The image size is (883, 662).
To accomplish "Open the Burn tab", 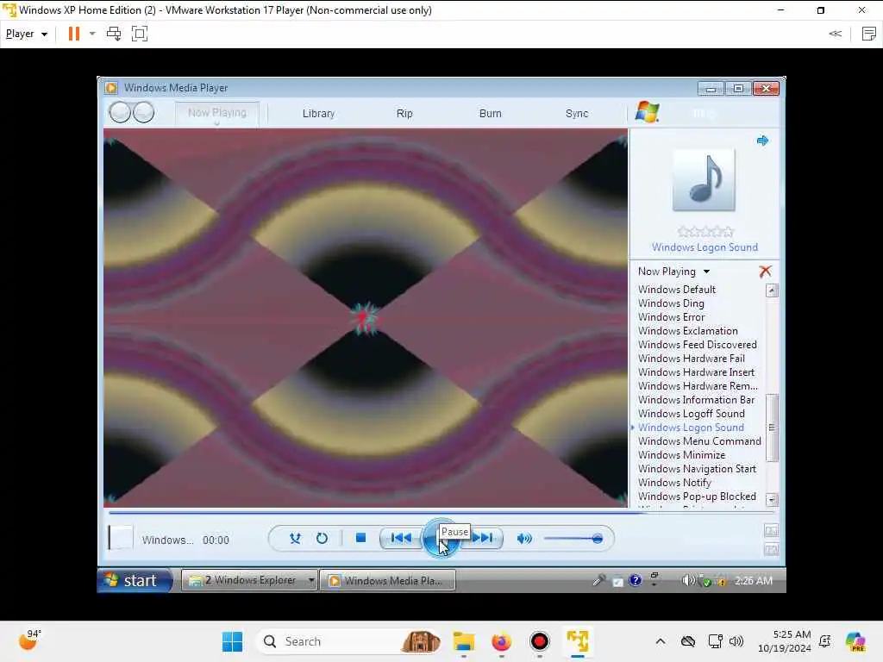I will 490,113.
